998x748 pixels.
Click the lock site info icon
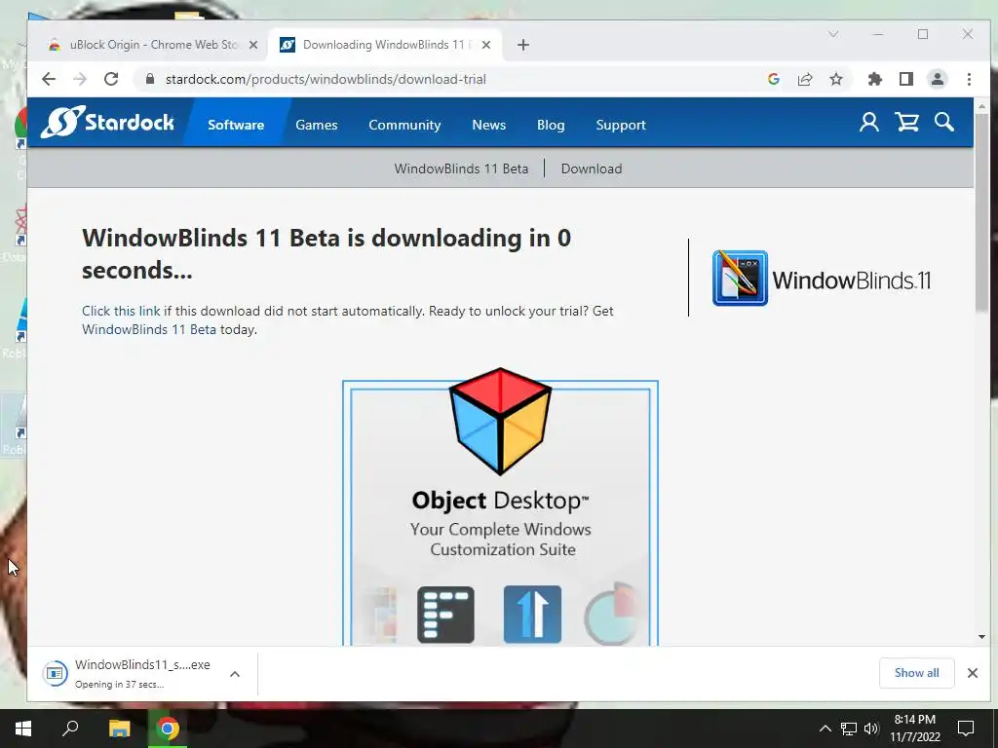(150, 79)
